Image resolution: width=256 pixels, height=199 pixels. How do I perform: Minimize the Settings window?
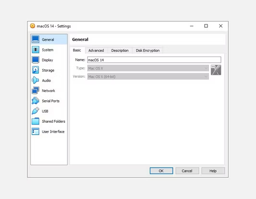click(x=192, y=26)
